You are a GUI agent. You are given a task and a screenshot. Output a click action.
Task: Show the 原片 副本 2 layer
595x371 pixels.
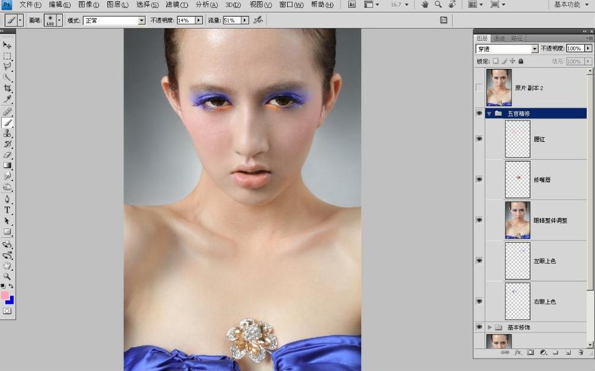coord(479,87)
